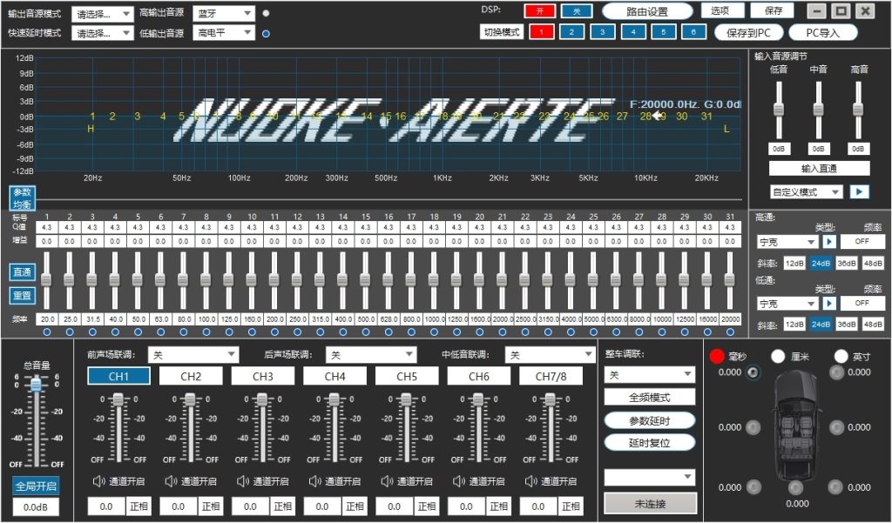The width and height of the screenshot is (892, 523).
Task: Mute CH5 via its speaker icon
Action: tap(387, 481)
